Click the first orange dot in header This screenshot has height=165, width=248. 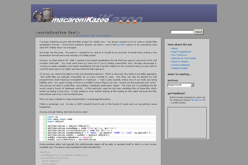point(121,22)
